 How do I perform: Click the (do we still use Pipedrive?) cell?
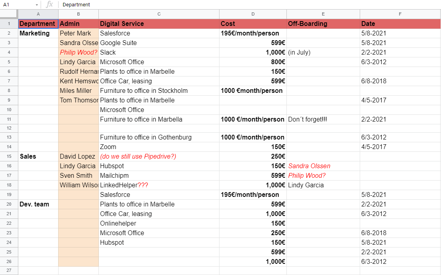click(x=159, y=157)
